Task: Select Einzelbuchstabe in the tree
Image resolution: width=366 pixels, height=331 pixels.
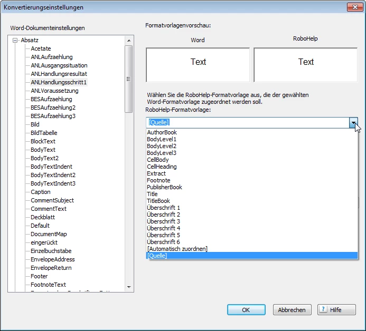Action: pyautogui.click(x=51, y=251)
